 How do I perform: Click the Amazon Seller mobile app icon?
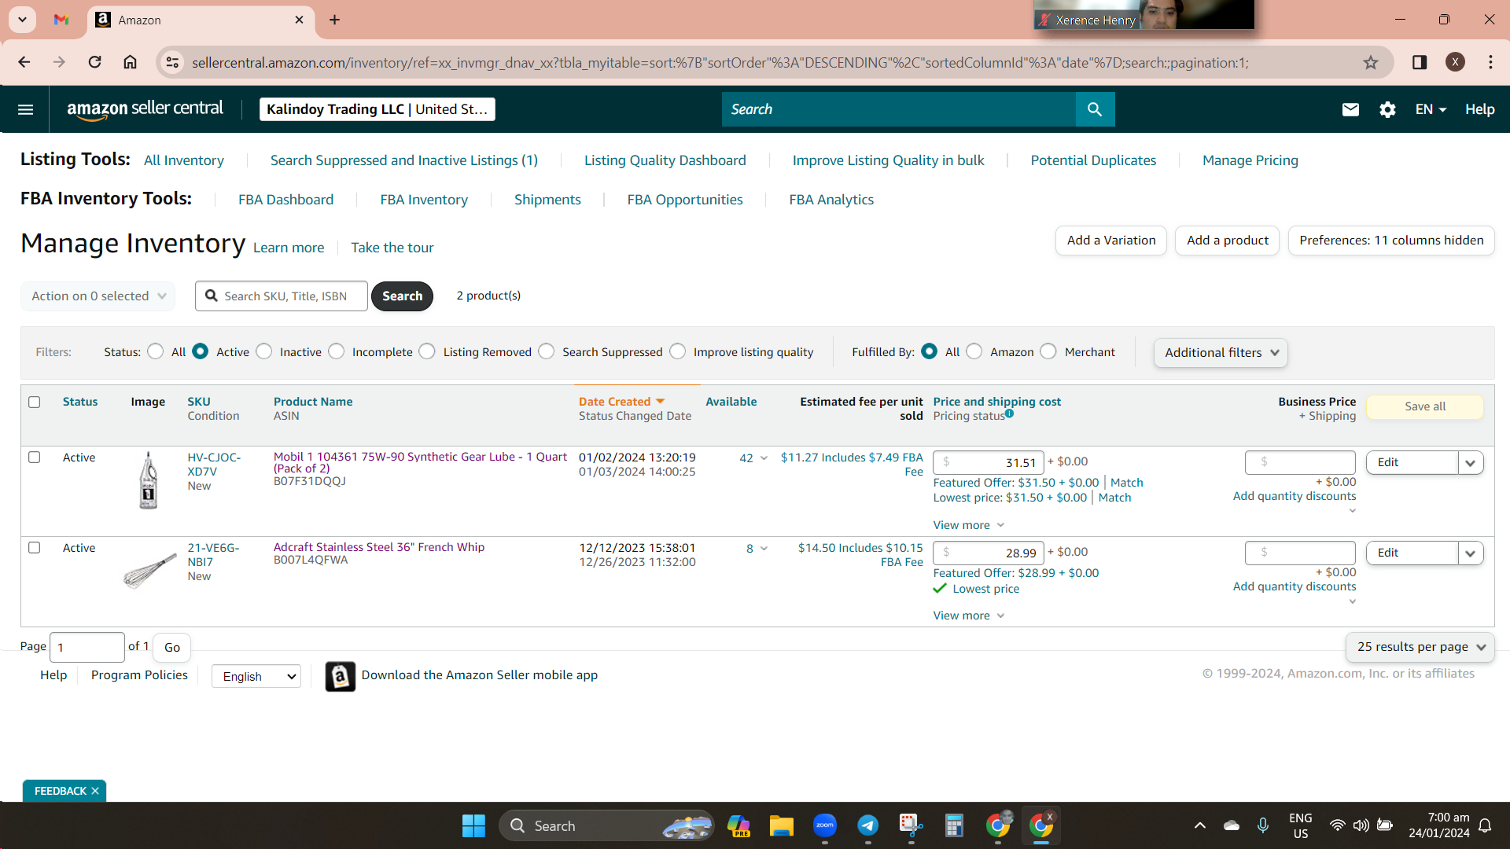[340, 676]
